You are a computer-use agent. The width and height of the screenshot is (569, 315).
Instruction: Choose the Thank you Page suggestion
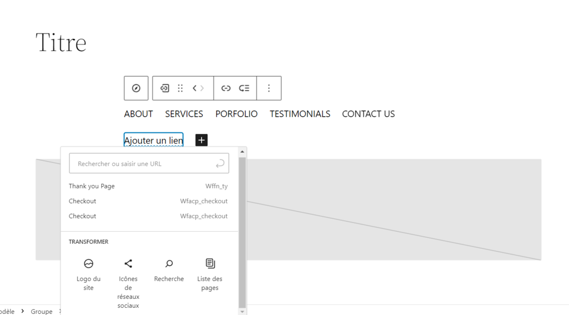tap(148, 186)
